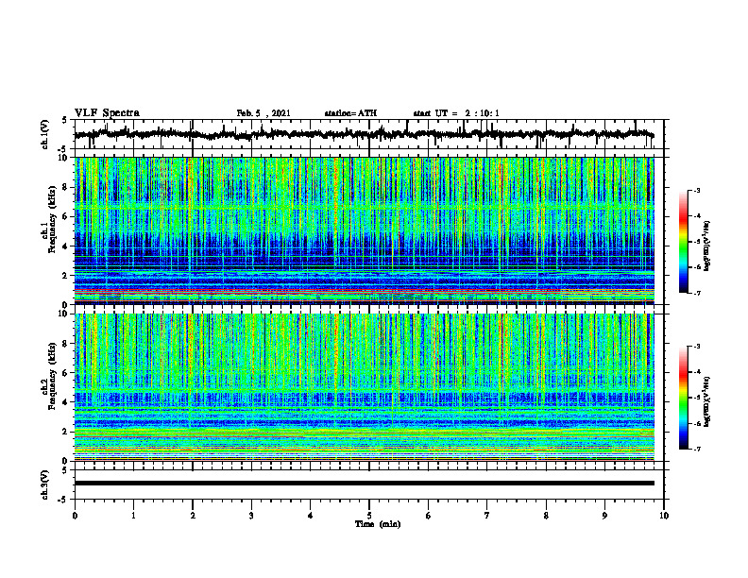Click time axis tick label "6"
Viewport: 748px width, 578px height.
428,516
